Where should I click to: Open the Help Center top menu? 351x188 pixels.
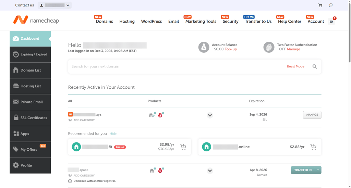290,22
